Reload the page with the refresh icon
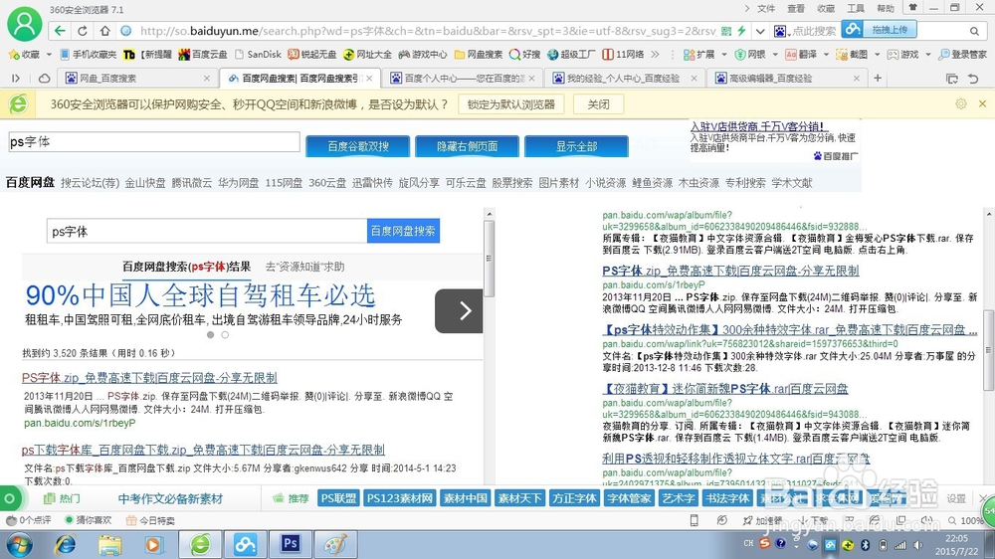Image resolution: width=995 pixels, height=559 pixels. (83, 31)
